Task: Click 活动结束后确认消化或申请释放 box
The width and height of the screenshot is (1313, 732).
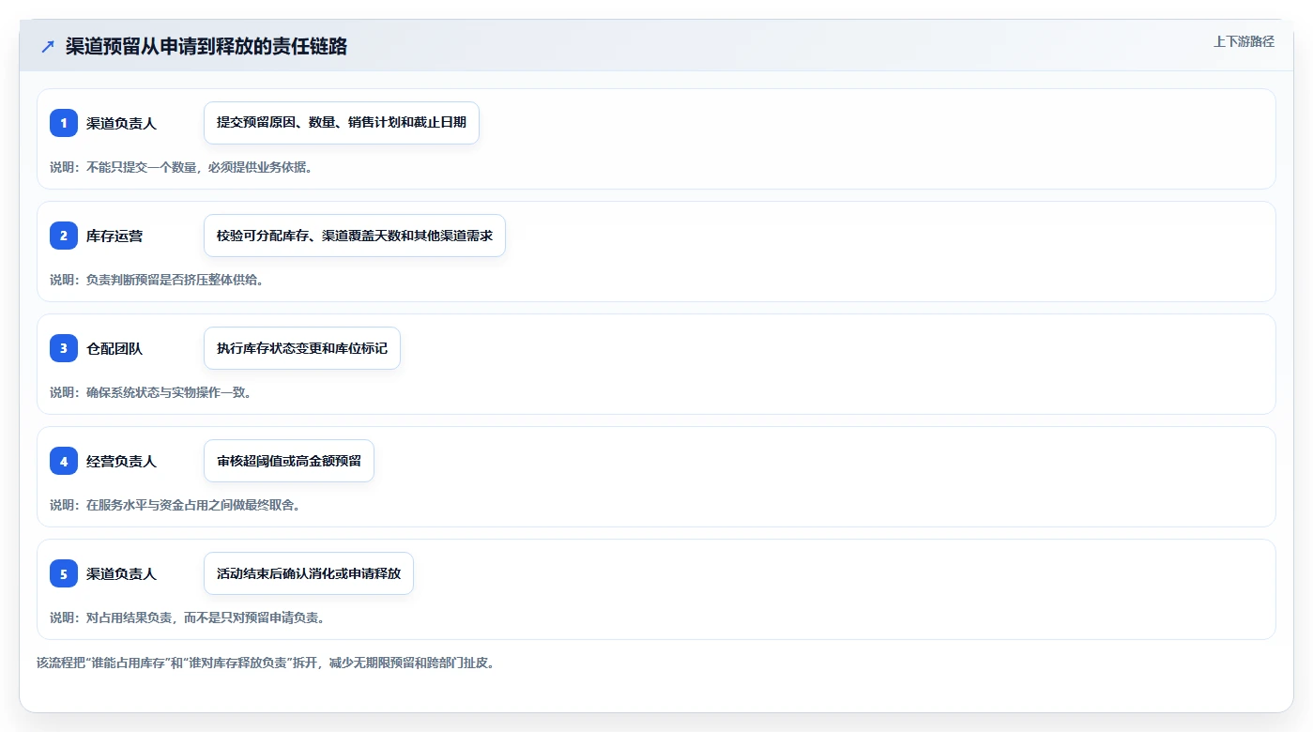Action: [309, 573]
